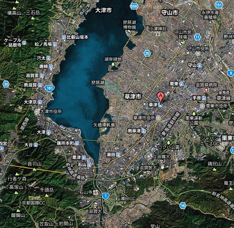Click the 石山 station icon
The height and width of the screenshot is (228, 234).
[x=89, y=165]
